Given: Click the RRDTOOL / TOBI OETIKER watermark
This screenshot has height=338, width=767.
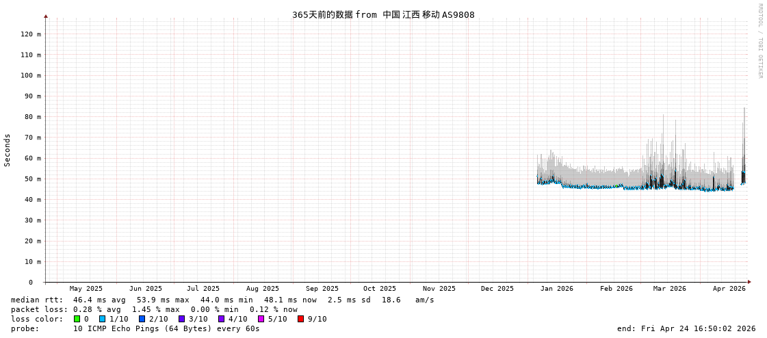Looking at the screenshot, I should [759, 41].
